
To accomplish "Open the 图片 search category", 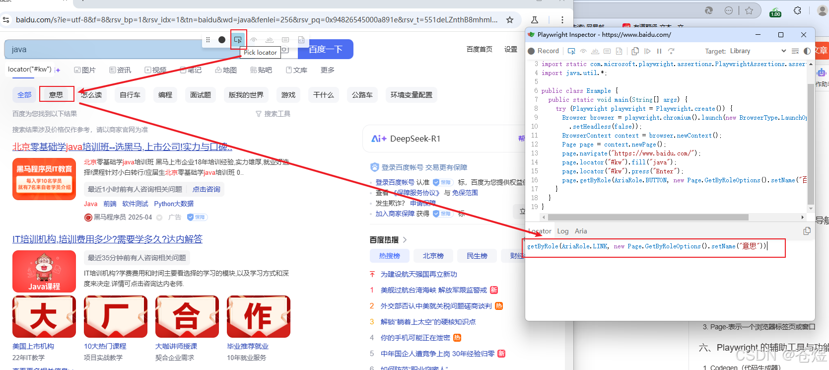I will [x=85, y=70].
